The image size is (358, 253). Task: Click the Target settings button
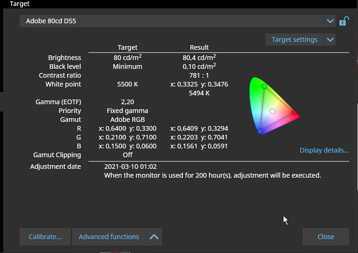295,40
